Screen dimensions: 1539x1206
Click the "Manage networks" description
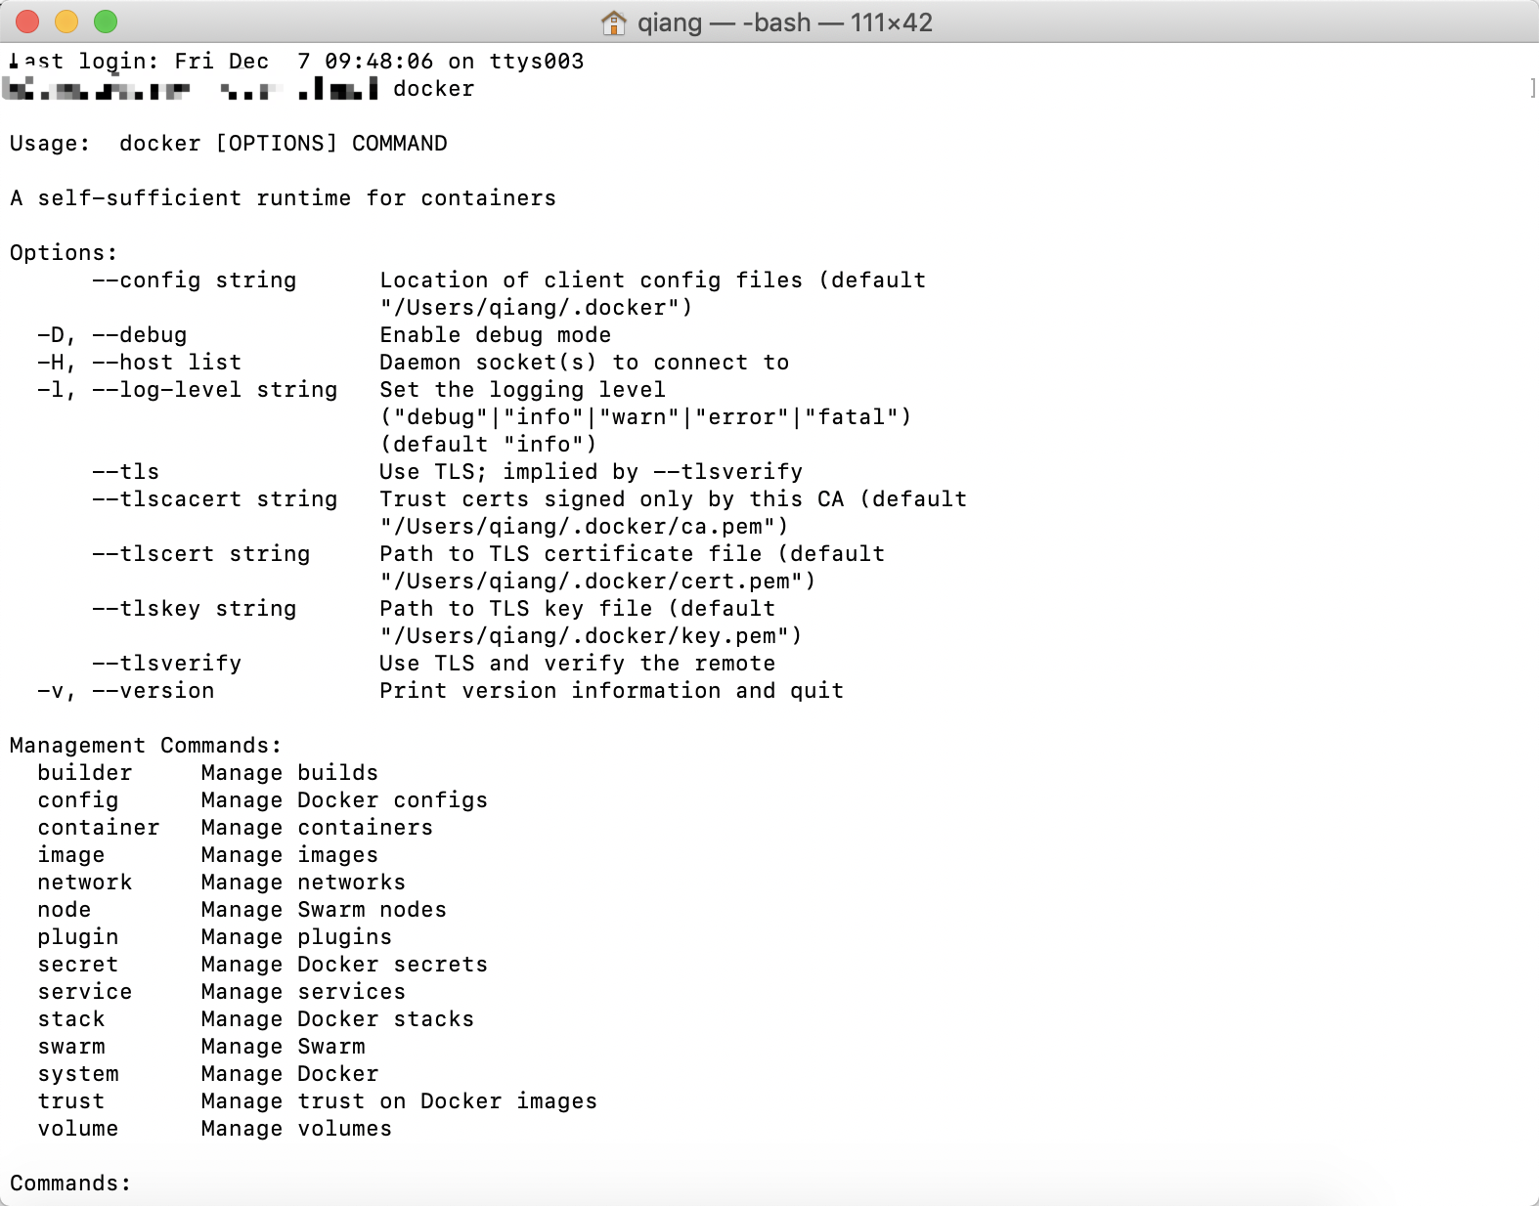pyautogui.click(x=303, y=882)
